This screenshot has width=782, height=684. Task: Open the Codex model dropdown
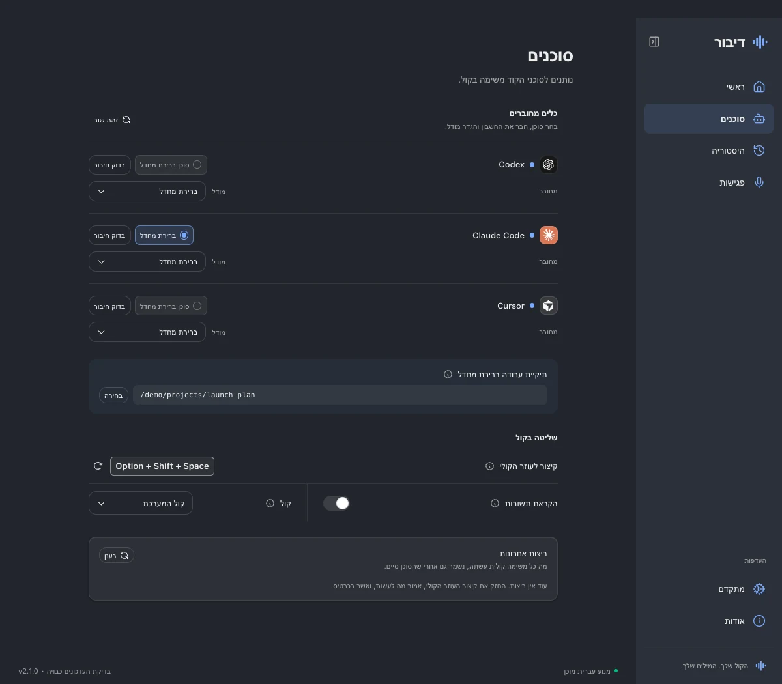pos(147,192)
